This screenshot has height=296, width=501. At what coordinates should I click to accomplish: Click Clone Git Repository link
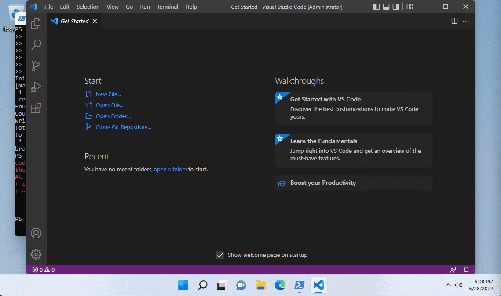point(123,127)
